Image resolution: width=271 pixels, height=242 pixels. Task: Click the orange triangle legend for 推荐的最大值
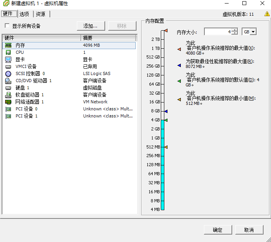point(179,49)
